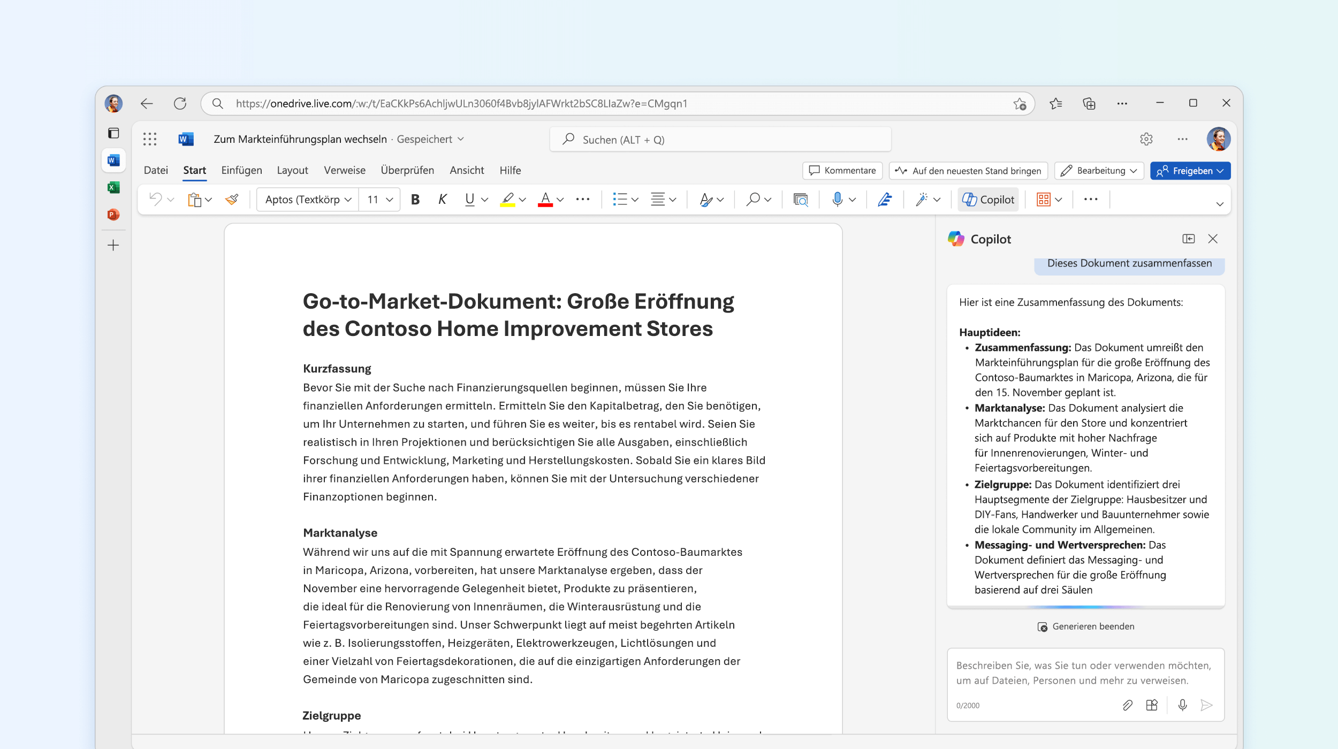This screenshot has width=1338, height=749.
Task: Toggle the Copilot pane button in ribbon
Action: pos(988,200)
